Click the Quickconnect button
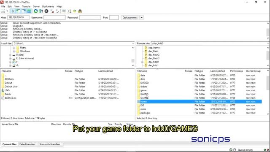The width and height of the screenshot is (270, 152). pyautogui.click(x=130, y=18)
